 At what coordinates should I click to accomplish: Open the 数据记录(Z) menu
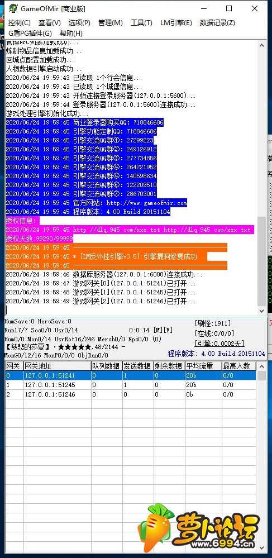217,23
